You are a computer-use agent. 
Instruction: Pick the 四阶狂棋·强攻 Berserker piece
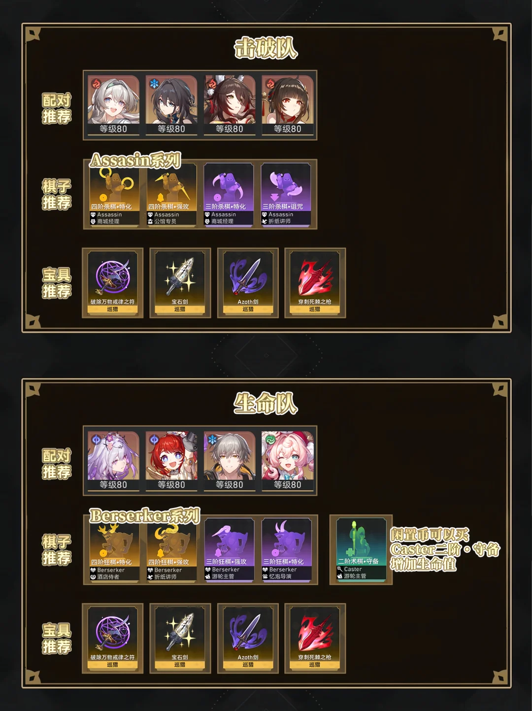coord(172,550)
